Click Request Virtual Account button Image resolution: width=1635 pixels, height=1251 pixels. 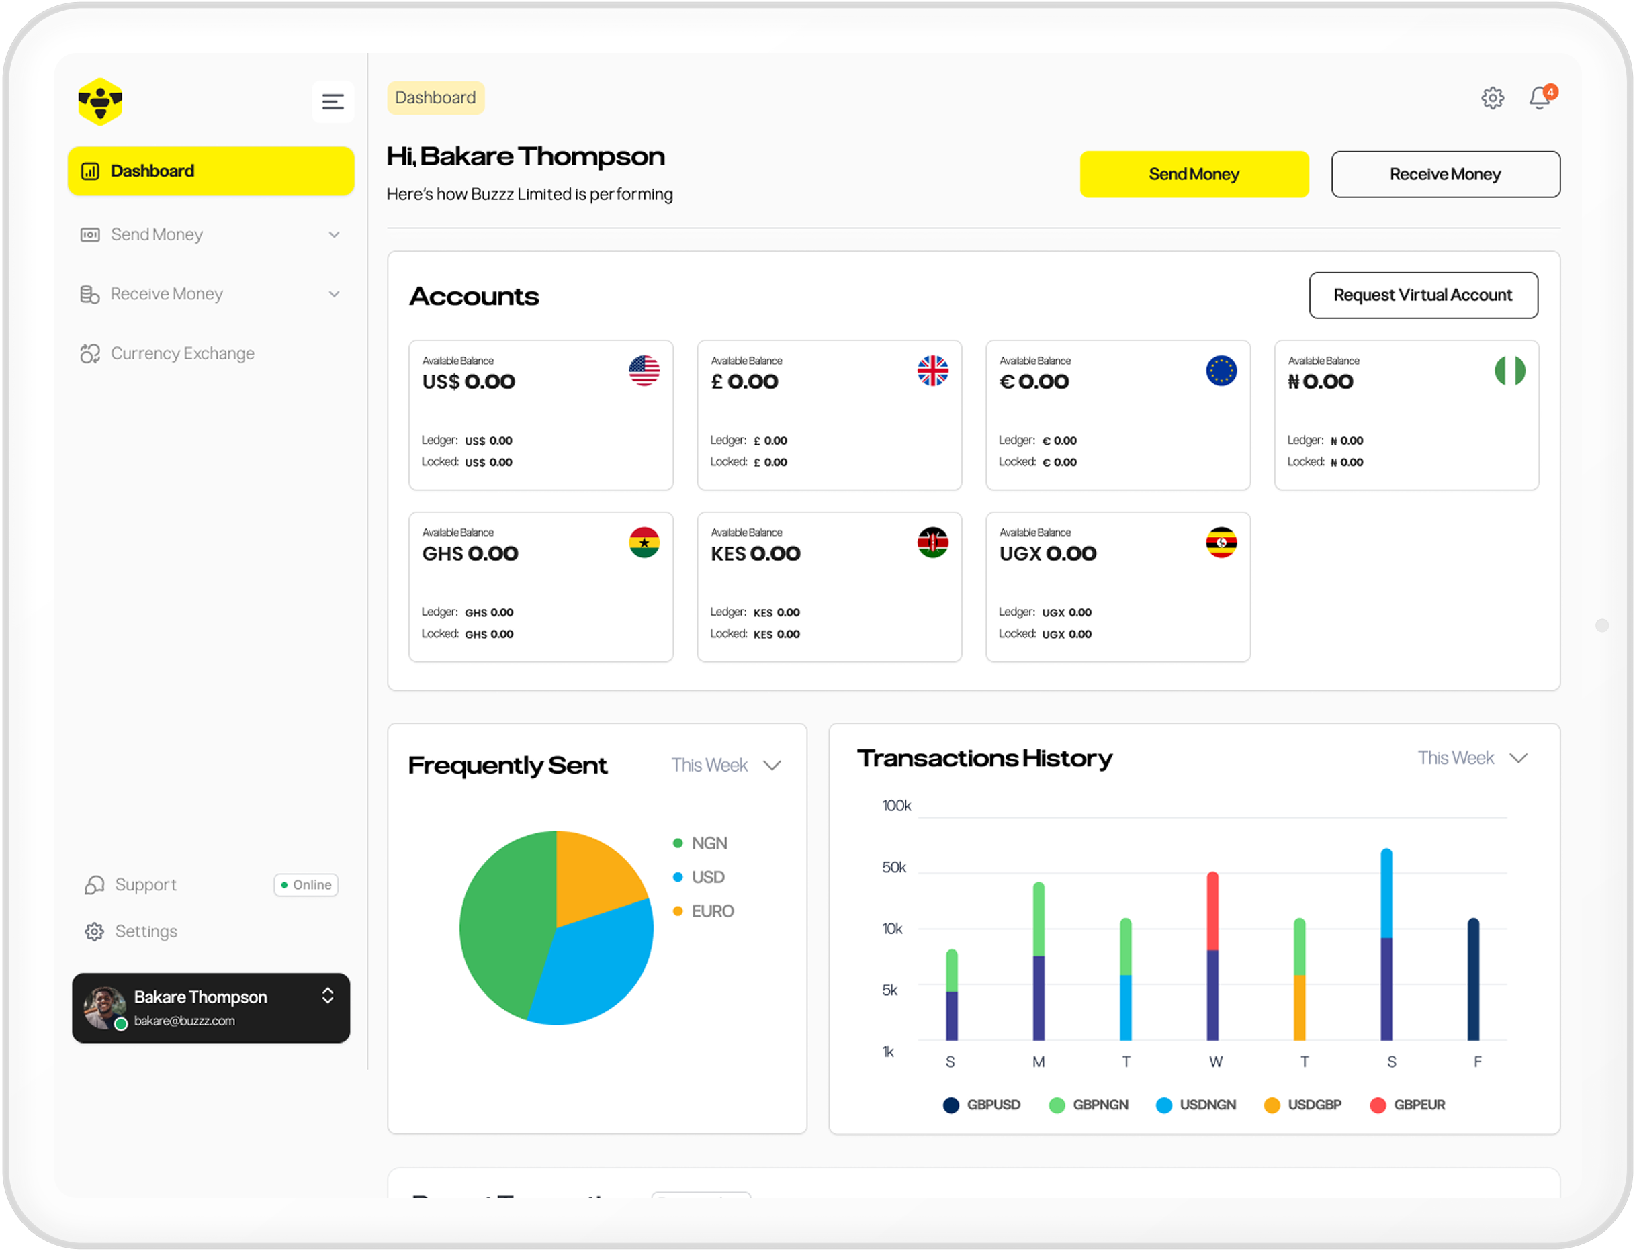1423,295
